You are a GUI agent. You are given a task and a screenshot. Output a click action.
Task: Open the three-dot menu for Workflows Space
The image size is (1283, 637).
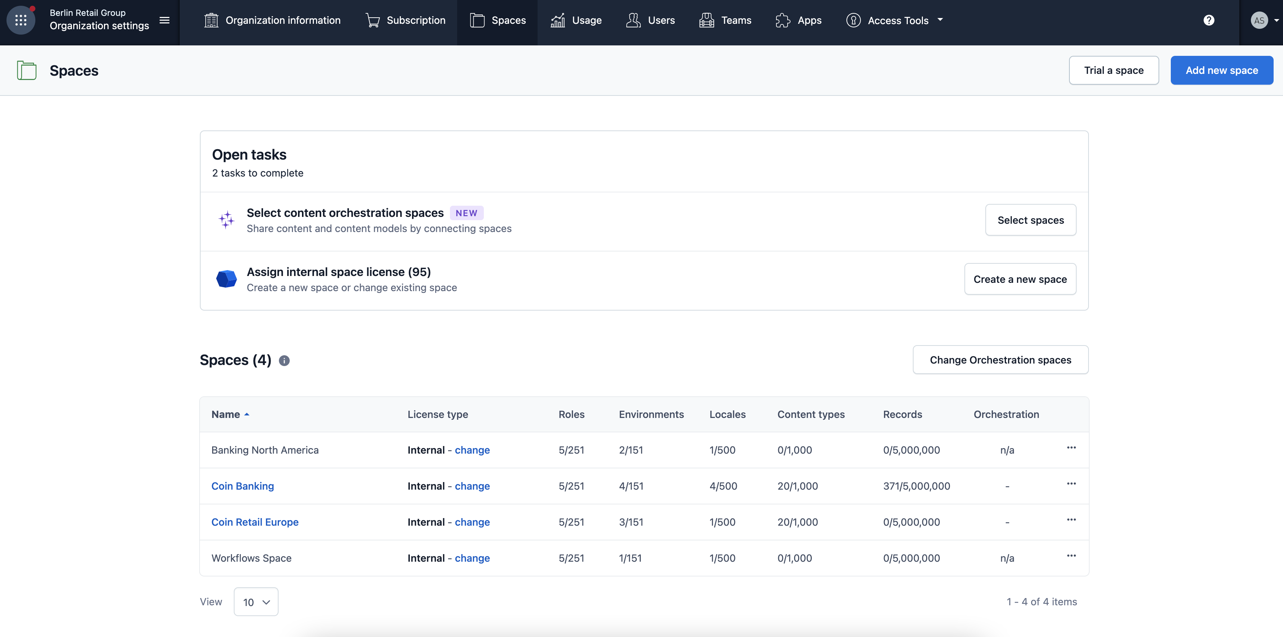[x=1071, y=556]
